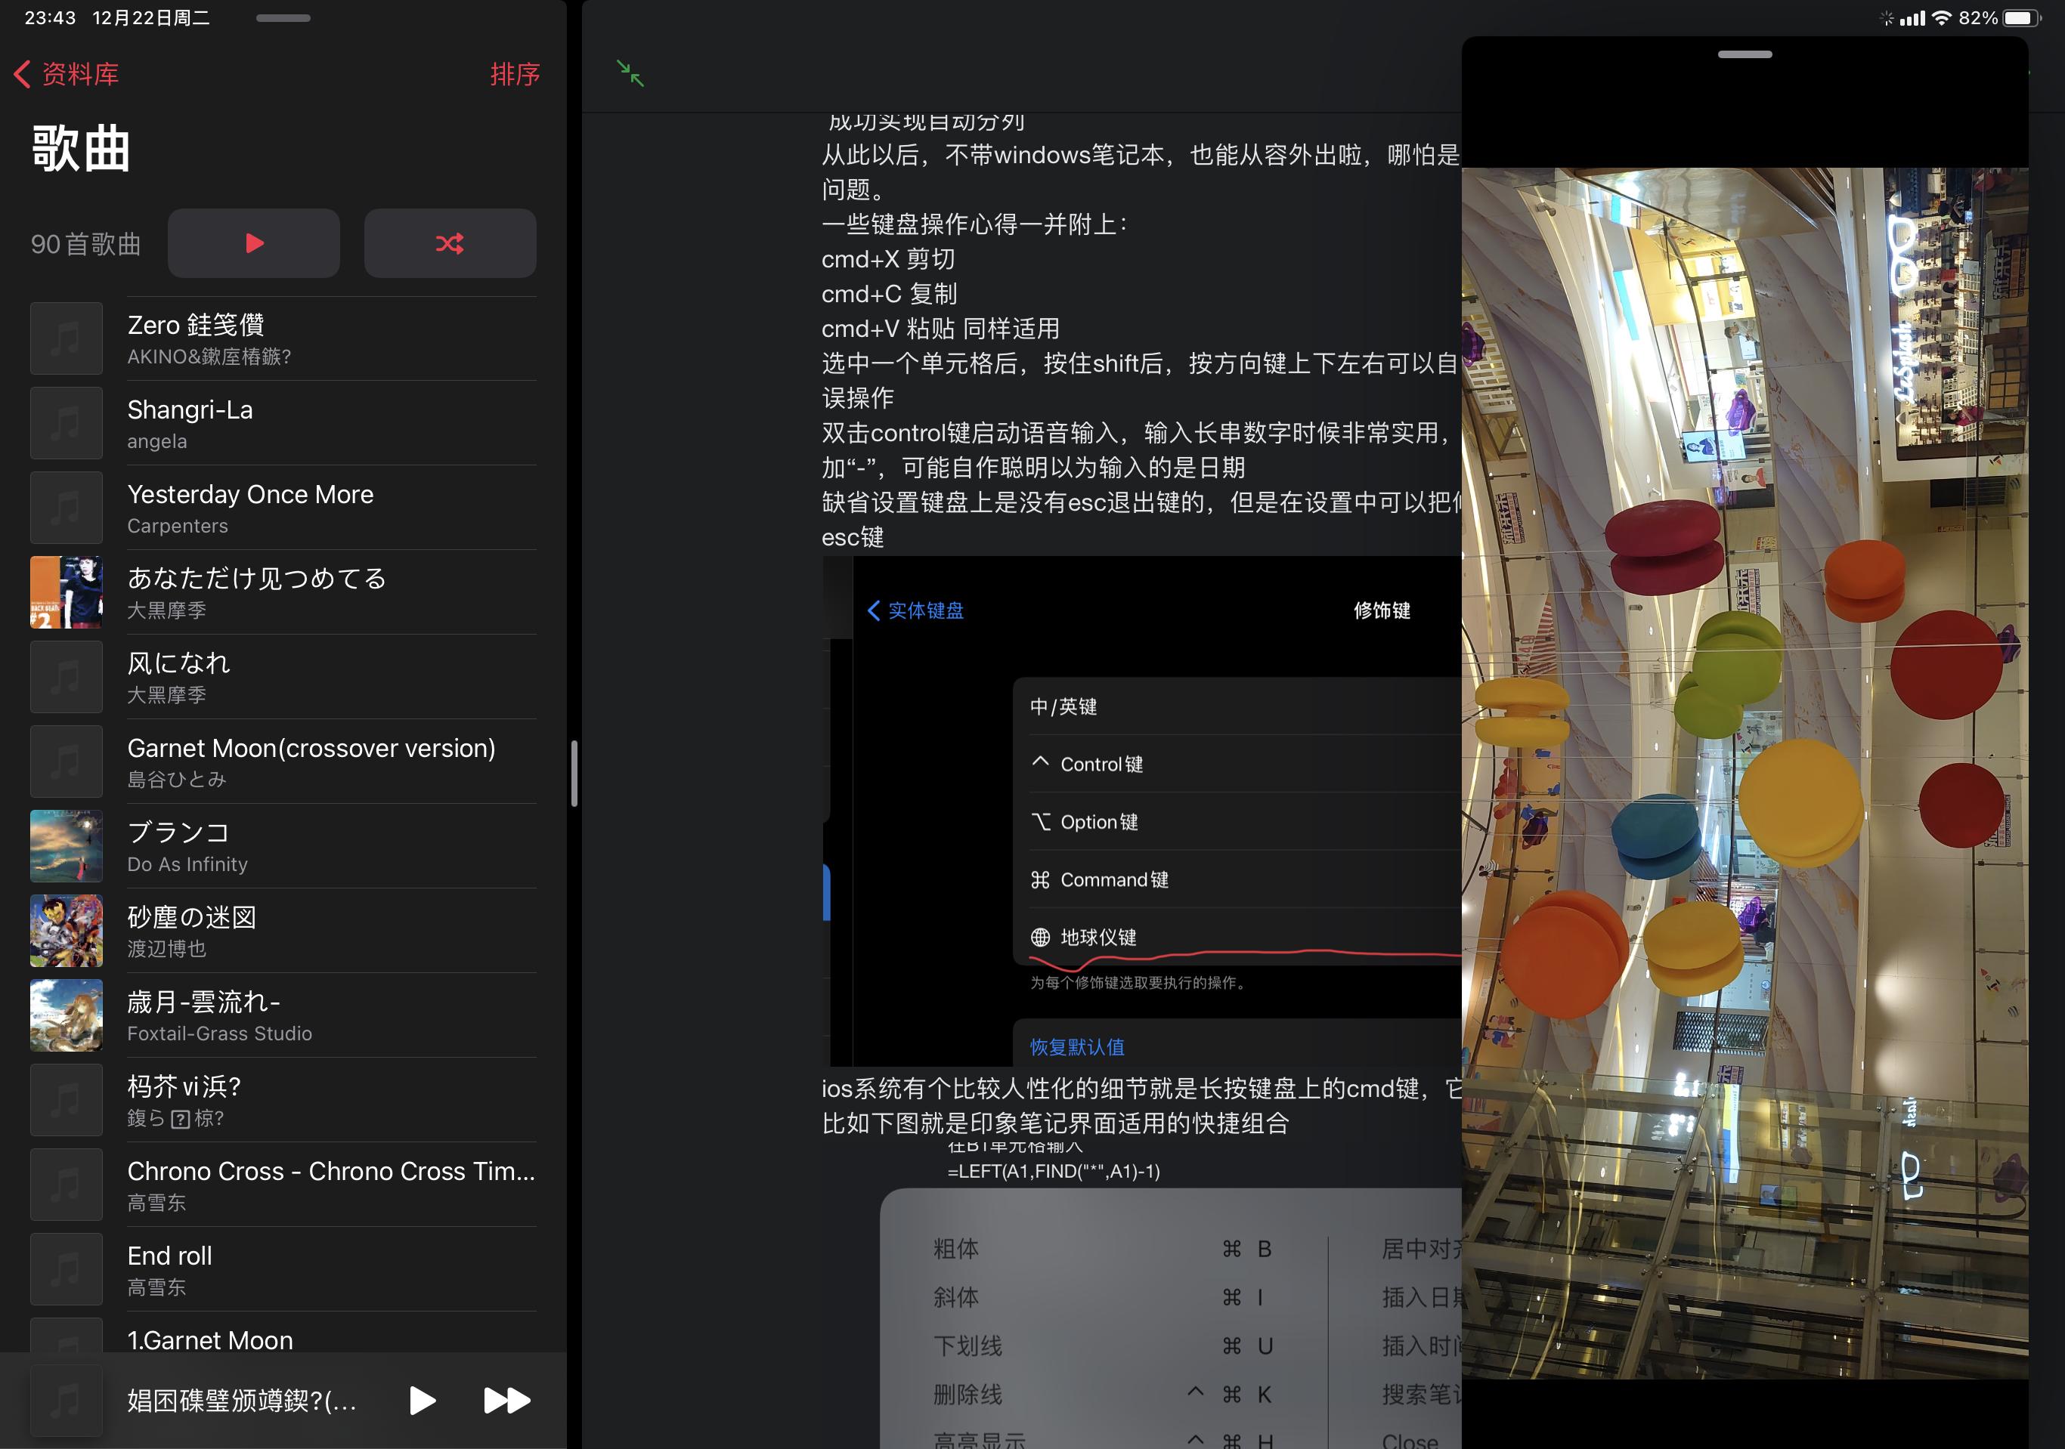Tap the globe icon beside 地球仪键

pos(1041,937)
